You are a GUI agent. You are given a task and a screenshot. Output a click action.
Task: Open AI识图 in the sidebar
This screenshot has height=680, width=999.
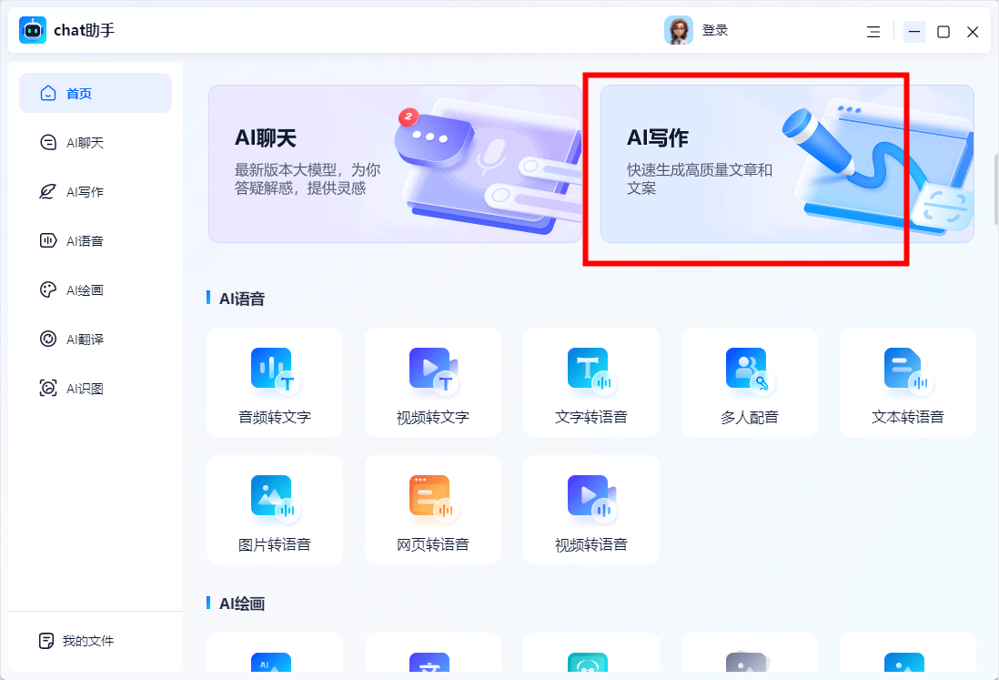coord(96,388)
